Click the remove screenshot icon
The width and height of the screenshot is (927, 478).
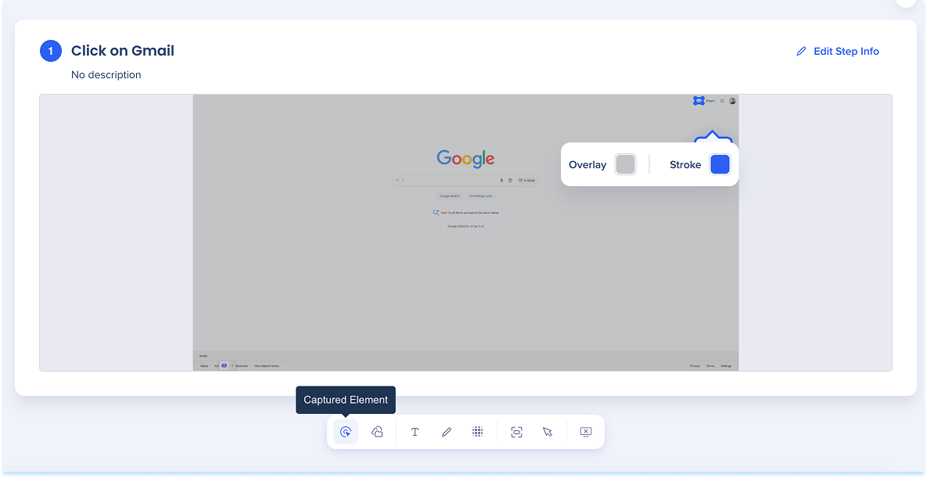(586, 432)
